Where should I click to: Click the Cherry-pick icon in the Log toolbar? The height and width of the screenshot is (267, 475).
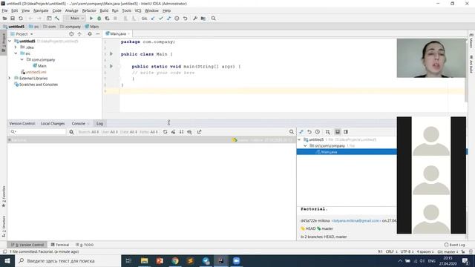(173, 132)
